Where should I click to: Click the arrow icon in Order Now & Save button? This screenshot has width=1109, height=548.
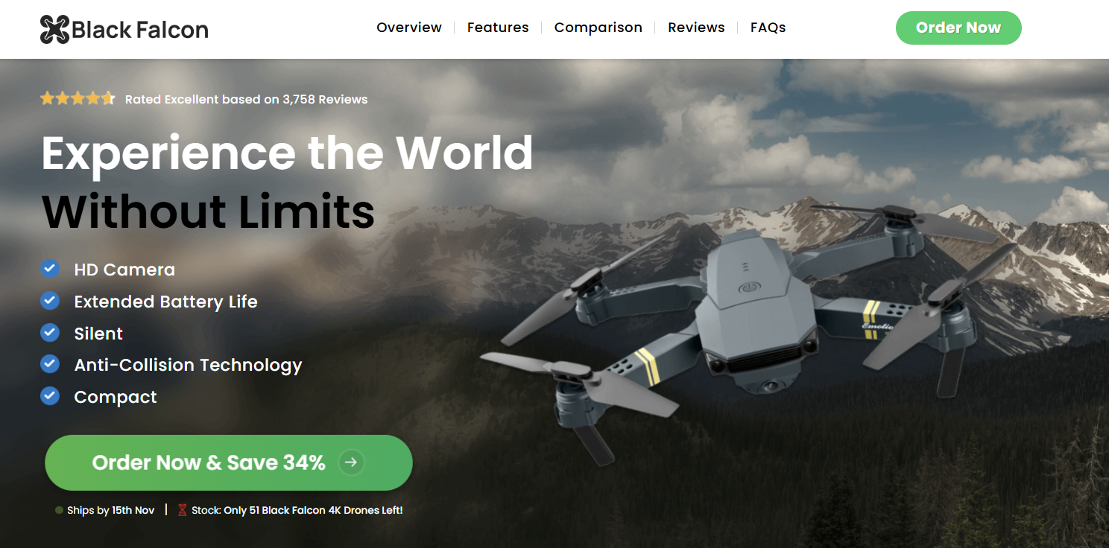[x=351, y=462]
